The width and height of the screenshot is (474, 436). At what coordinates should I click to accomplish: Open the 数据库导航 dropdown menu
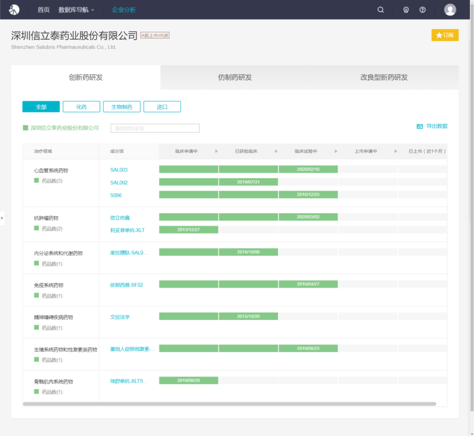pos(76,10)
